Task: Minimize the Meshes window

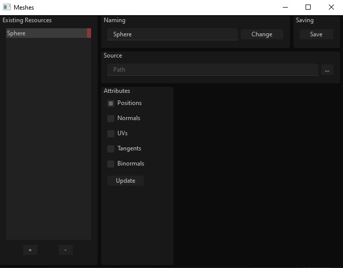Action: (x=285, y=7)
